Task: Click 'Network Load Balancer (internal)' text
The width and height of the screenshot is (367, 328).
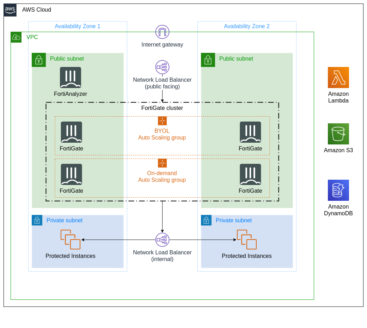Action: point(162,256)
